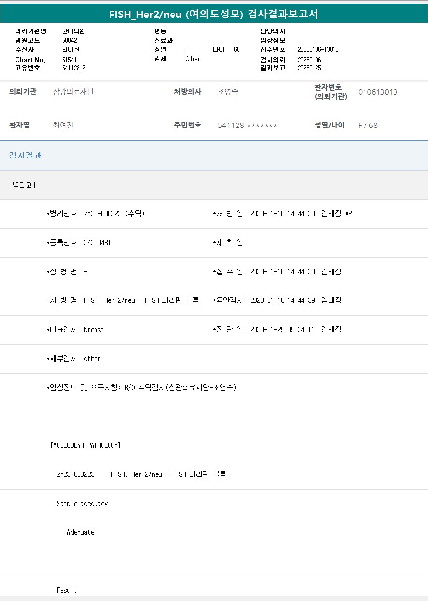Click hospital code value 50842

coord(69,40)
